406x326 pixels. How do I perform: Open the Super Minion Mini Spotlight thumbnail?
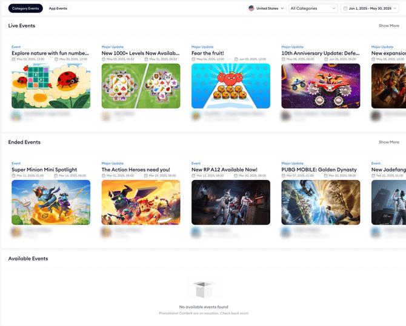[x=51, y=202]
